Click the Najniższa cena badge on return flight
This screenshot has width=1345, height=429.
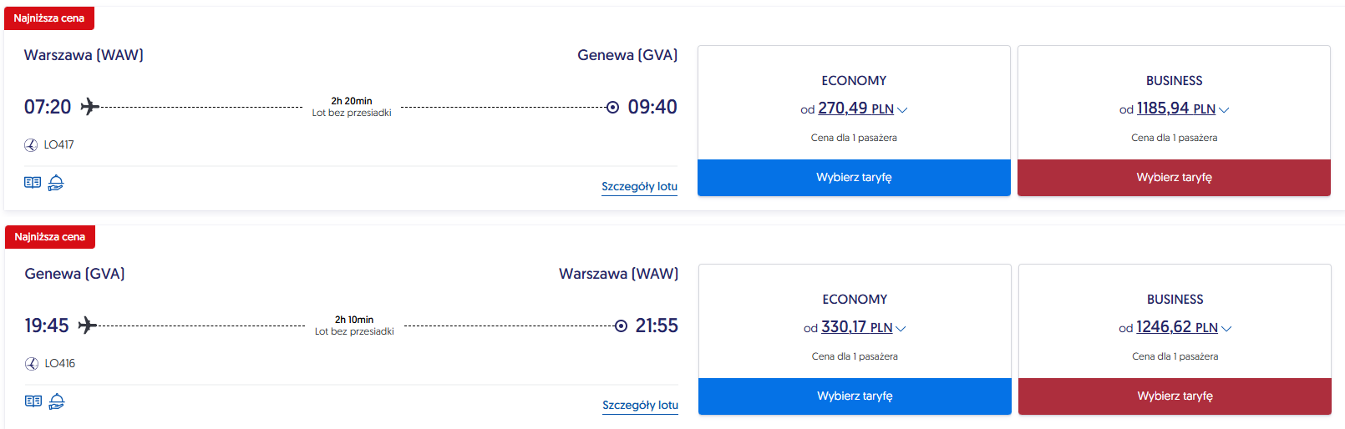(x=50, y=237)
